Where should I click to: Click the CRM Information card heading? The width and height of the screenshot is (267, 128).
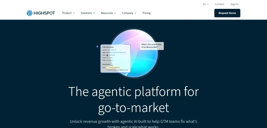point(108,47)
